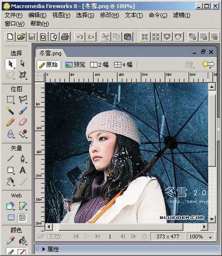Viewport: 222px width, 256px height.
Task: Choose the Subselection (white arrow) tool
Action: [x=23, y=64]
